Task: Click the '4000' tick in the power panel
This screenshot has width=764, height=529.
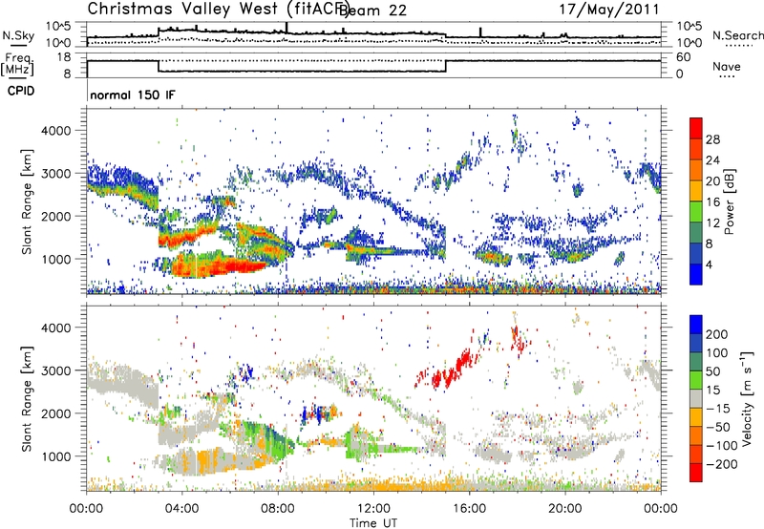Action: coord(56,131)
